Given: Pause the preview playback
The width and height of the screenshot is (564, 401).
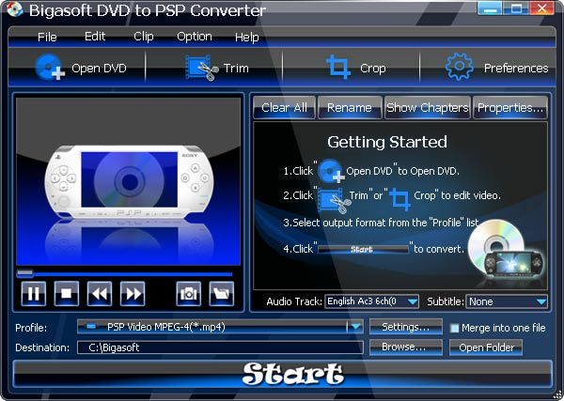Looking at the screenshot, I should point(34,294).
